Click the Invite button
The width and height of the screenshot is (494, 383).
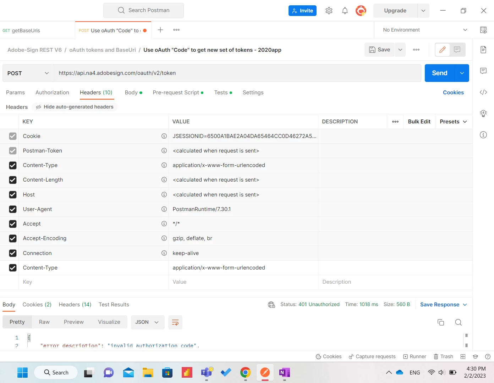(302, 11)
